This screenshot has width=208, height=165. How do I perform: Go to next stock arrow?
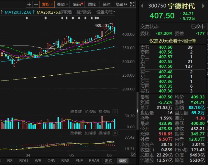click(203, 6)
